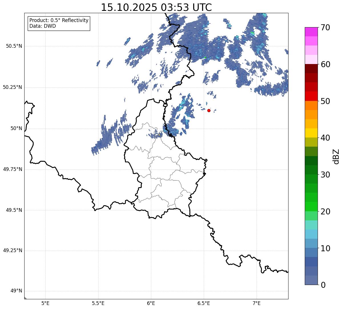Click the colorbar tick label "50"
This screenshot has height=309, width=343.
325,101
